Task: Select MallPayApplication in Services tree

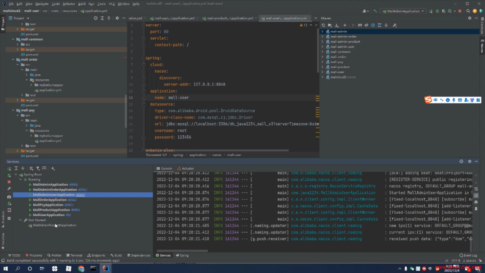Action: [48, 205]
